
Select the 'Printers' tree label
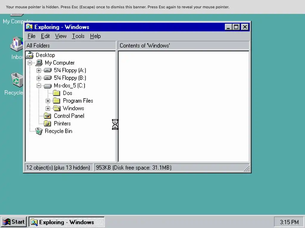click(62, 123)
